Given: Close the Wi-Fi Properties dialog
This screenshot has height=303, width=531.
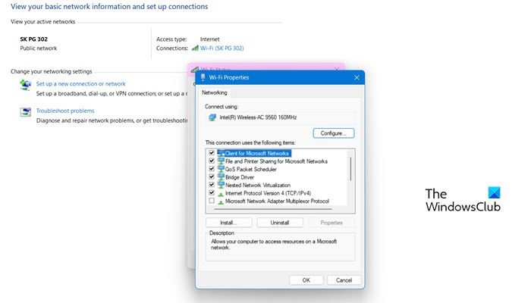Looking at the screenshot, I should [357, 77].
